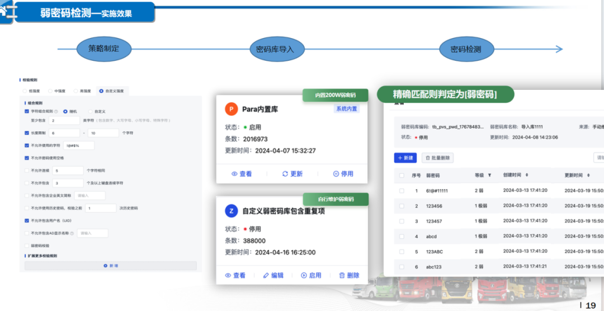Click 编辑 on 自定义弱密码库 card
This screenshot has height=311, width=604.
point(273,275)
